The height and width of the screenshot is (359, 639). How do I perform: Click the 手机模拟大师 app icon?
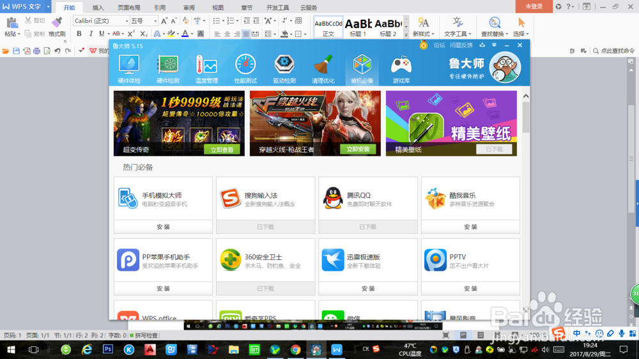click(128, 198)
